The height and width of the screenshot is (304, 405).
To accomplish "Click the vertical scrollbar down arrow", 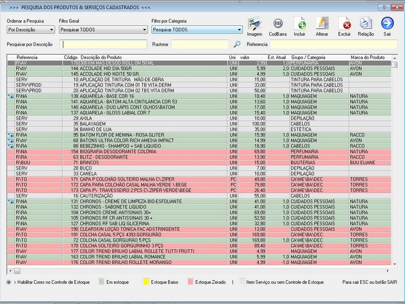I will [x=394, y=264].
